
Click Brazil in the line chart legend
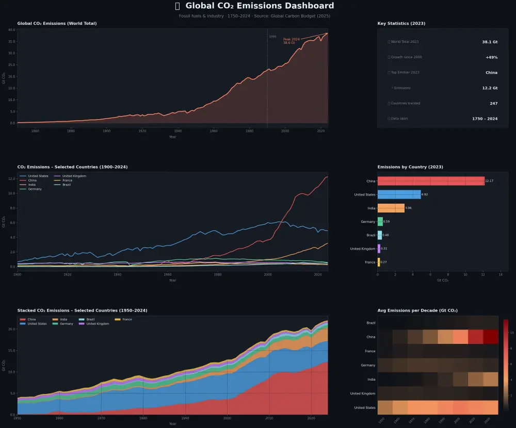(67, 185)
